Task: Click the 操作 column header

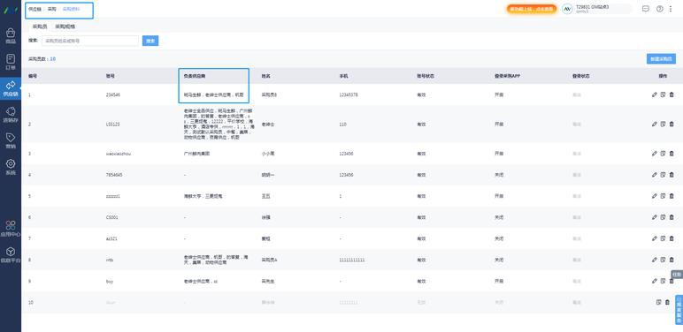Action: click(663, 76)
